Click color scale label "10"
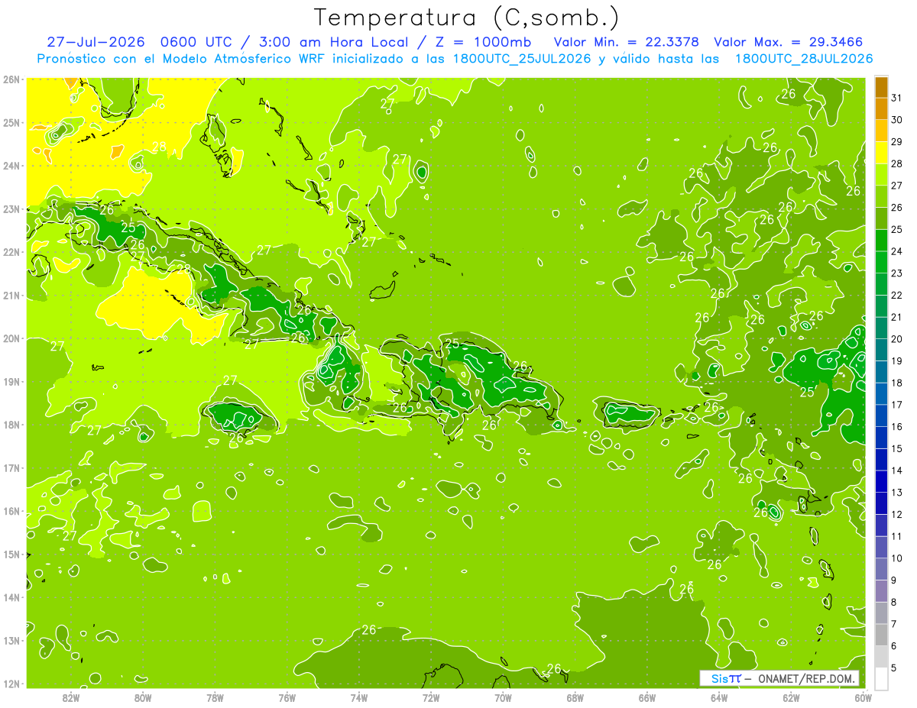917x708 pixels. coord(896,558)
